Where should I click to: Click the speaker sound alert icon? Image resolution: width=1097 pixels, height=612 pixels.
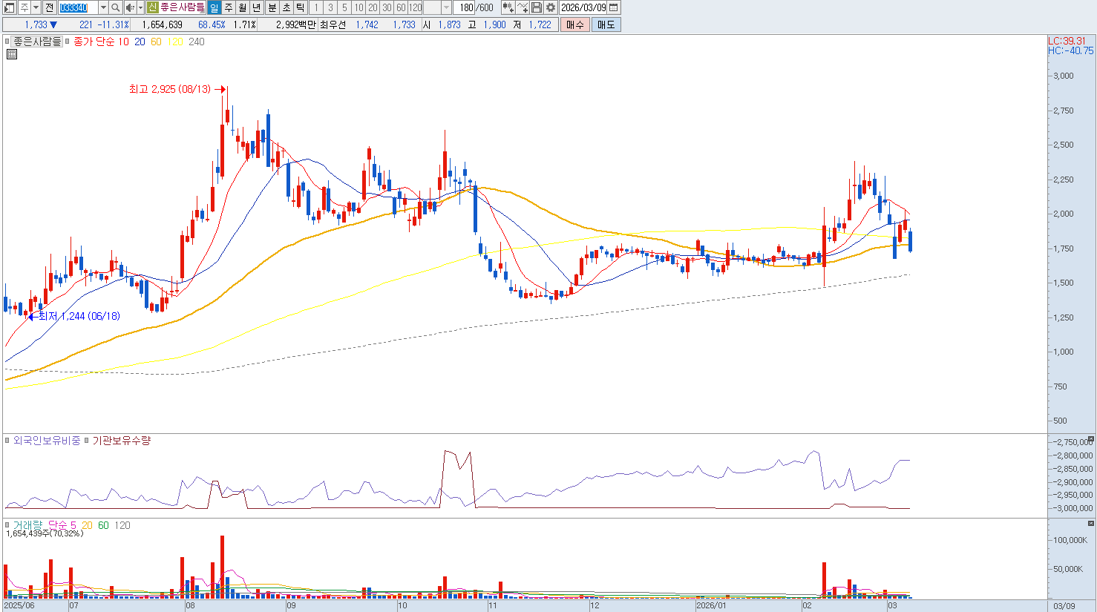[131, 7]
